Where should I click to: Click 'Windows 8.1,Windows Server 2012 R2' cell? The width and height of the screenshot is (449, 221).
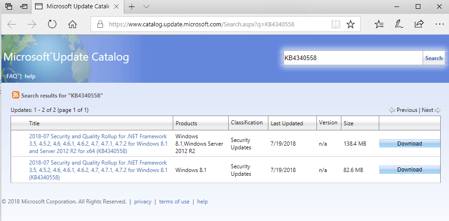(x=199, y=144)
